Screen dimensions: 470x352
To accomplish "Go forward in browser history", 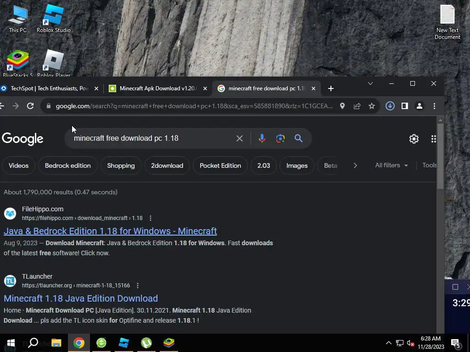I will pyautogui.click(x=16, y=106).
